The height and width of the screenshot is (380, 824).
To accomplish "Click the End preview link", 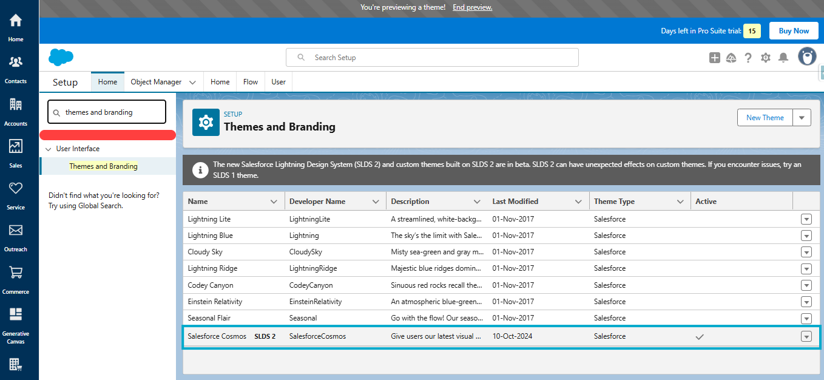I will coord(472,7).
